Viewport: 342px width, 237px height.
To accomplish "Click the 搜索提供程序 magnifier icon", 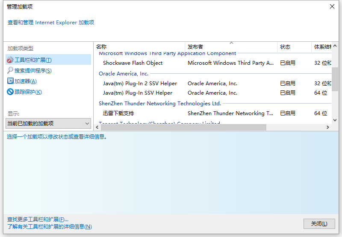I will [x=10, y=71].
